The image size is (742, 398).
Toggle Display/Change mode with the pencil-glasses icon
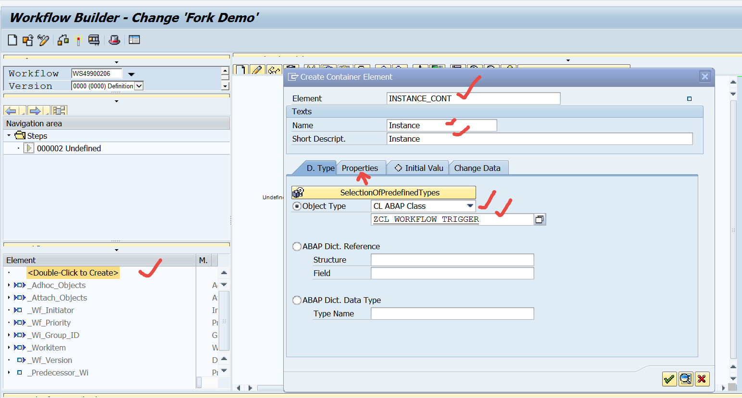point(43,40)
